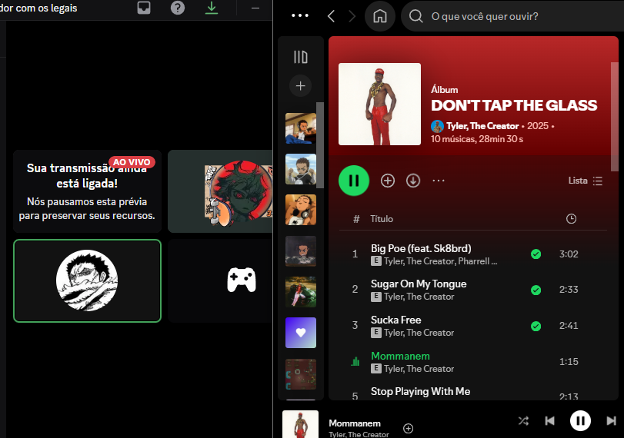
Task: Focus the 'O que você quer ouvir?' search field
Action: 512,16
